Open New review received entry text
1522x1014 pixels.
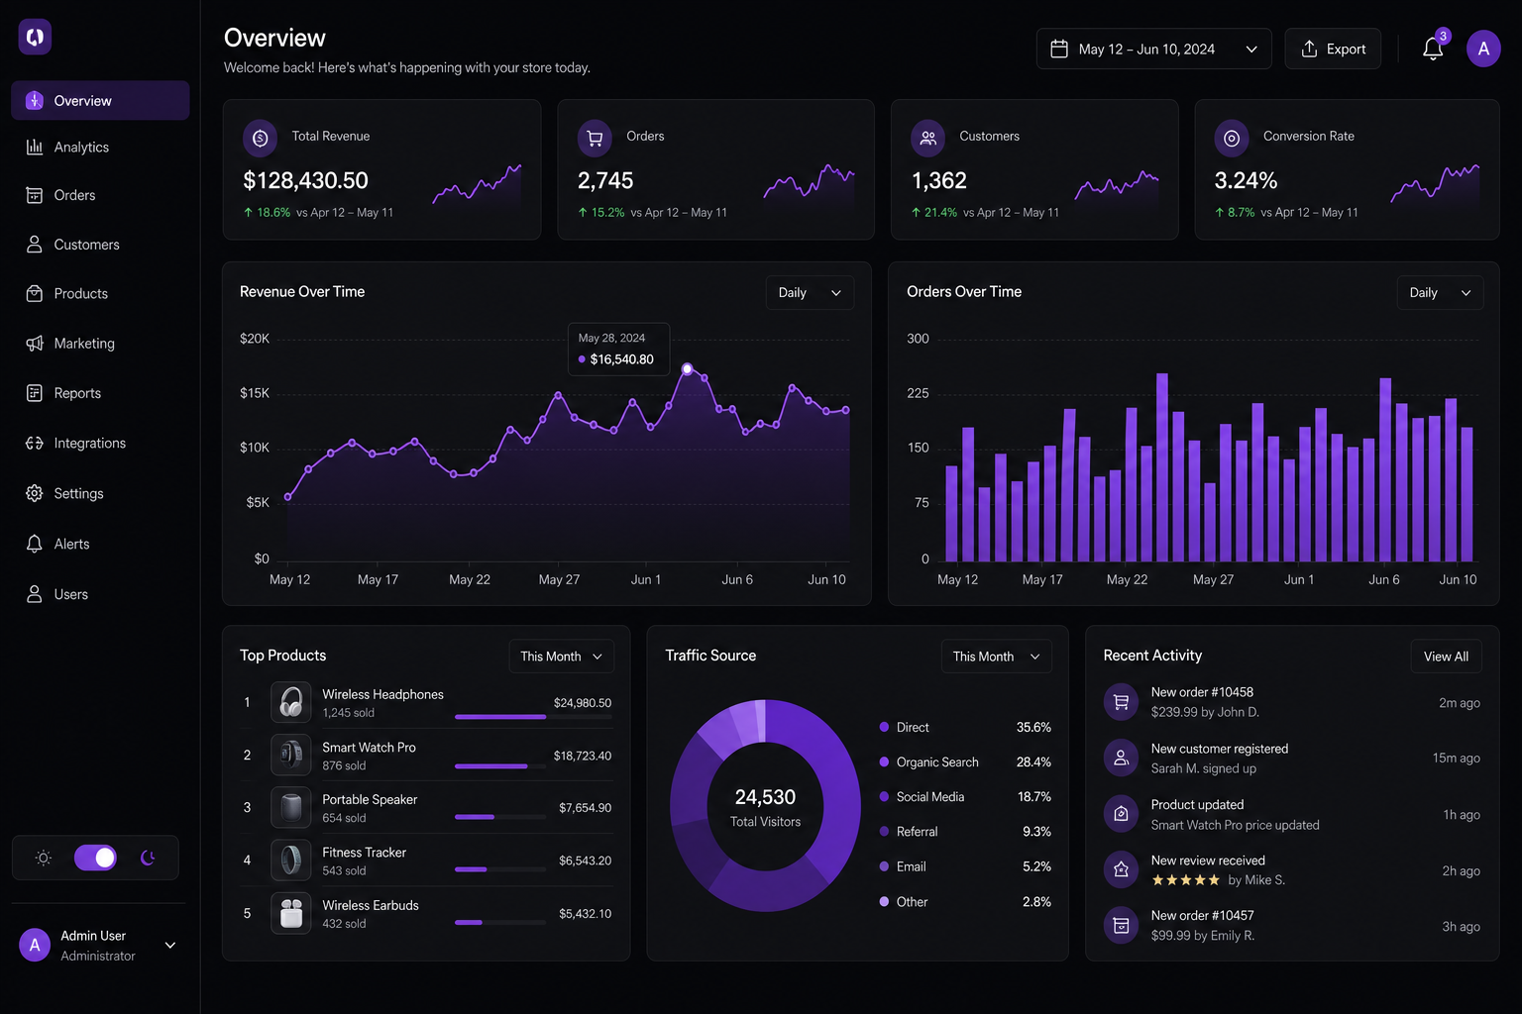(1218, 870)
